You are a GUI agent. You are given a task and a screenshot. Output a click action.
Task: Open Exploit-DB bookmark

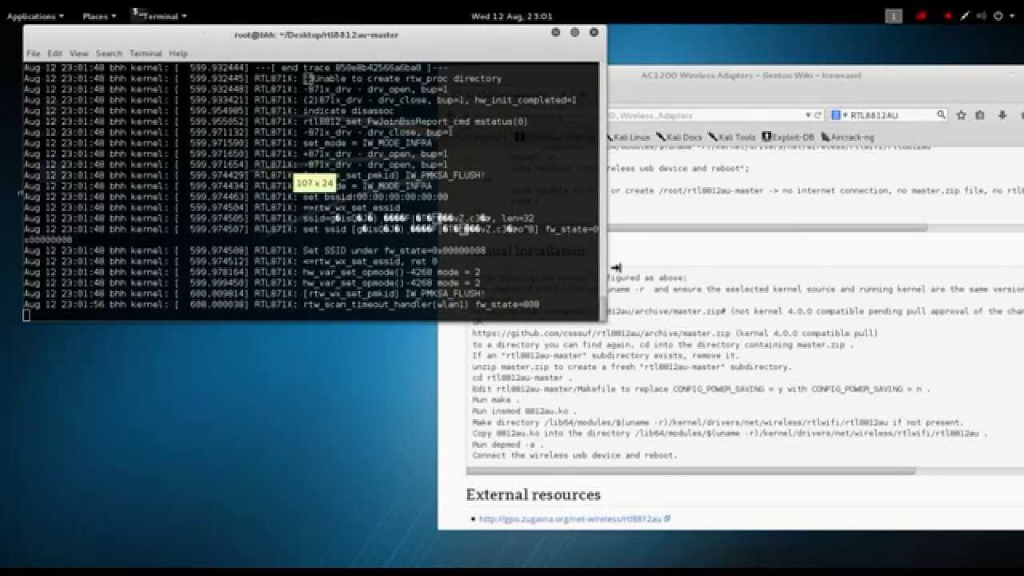[x=788, y=138]
